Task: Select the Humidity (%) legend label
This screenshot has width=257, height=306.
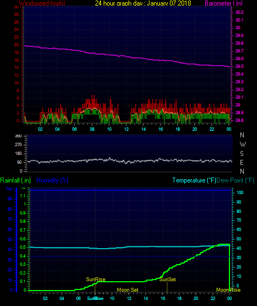Action: pyautogui.click(x=52, y=180)
